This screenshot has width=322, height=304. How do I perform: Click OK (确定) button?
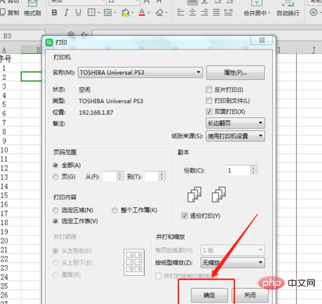tap(209, 295)
